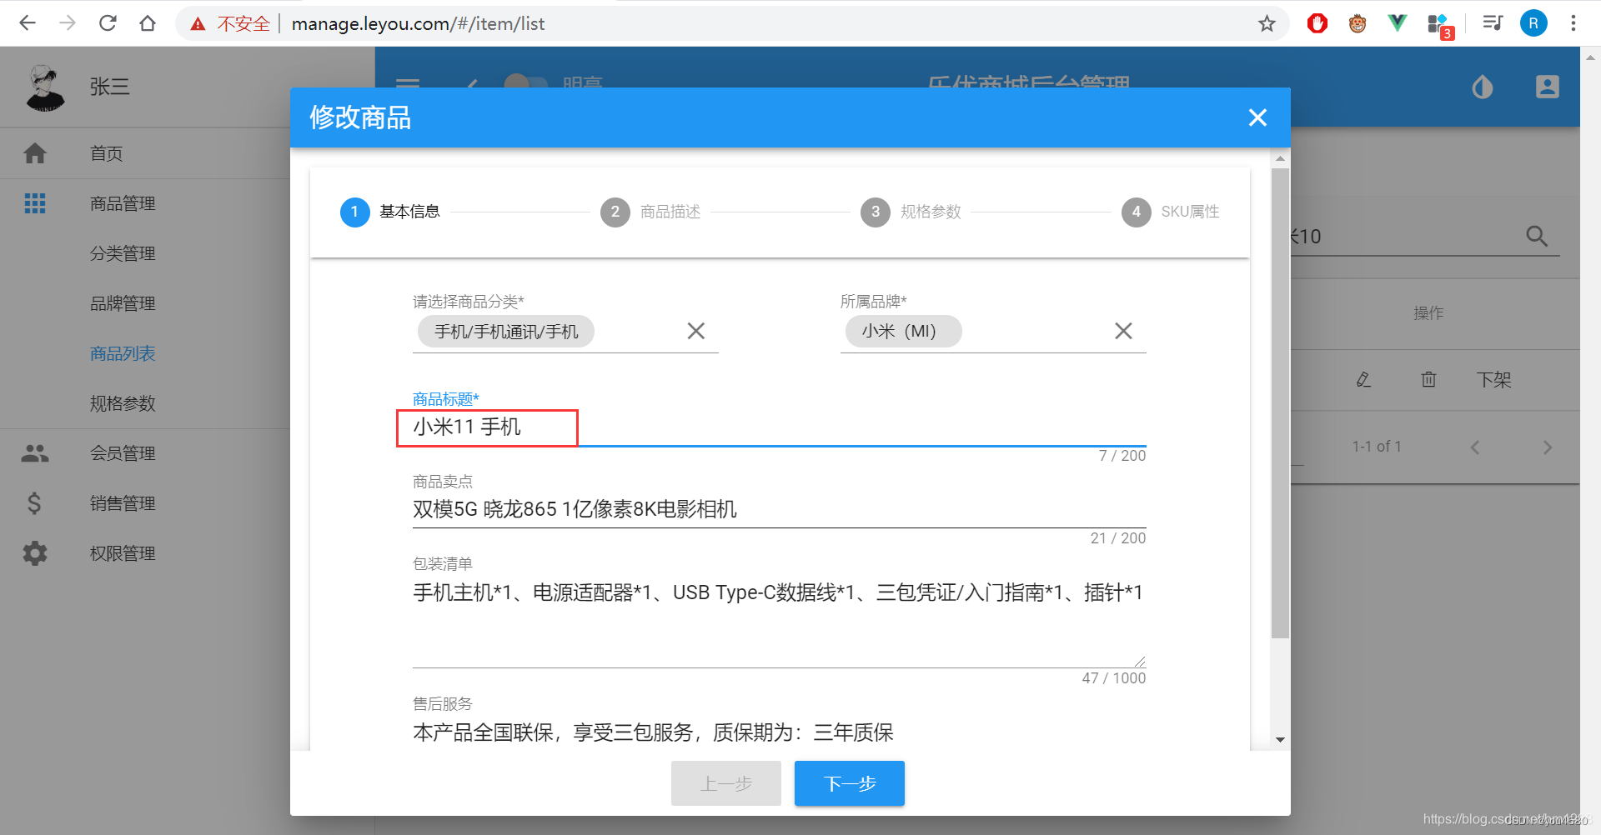
Task: Click the dialog vertical scrollbar thumb
Action: point(1280,403)
